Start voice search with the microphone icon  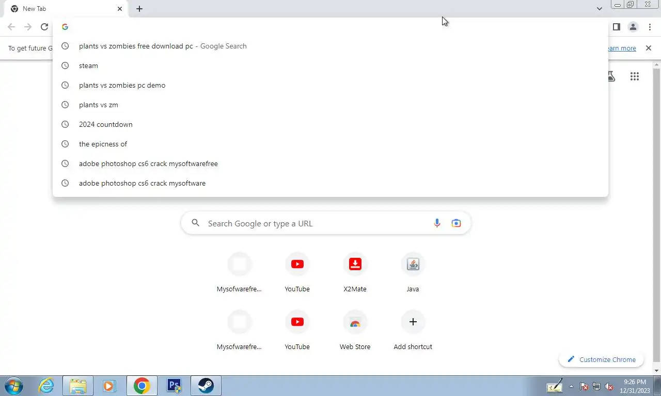[437, 223]
